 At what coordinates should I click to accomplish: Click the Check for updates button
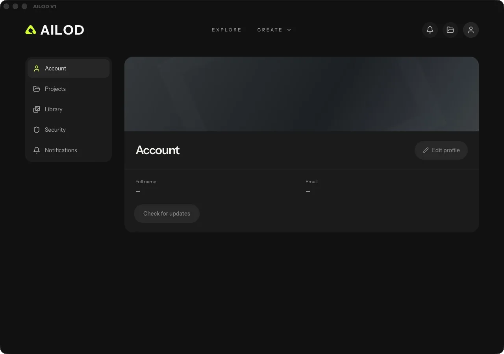point(167,214)
